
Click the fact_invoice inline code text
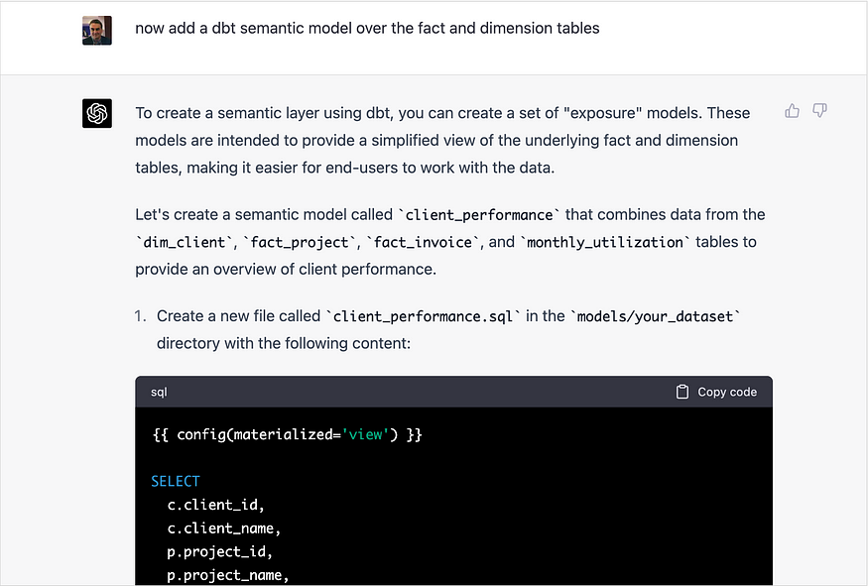click(423, 242)
